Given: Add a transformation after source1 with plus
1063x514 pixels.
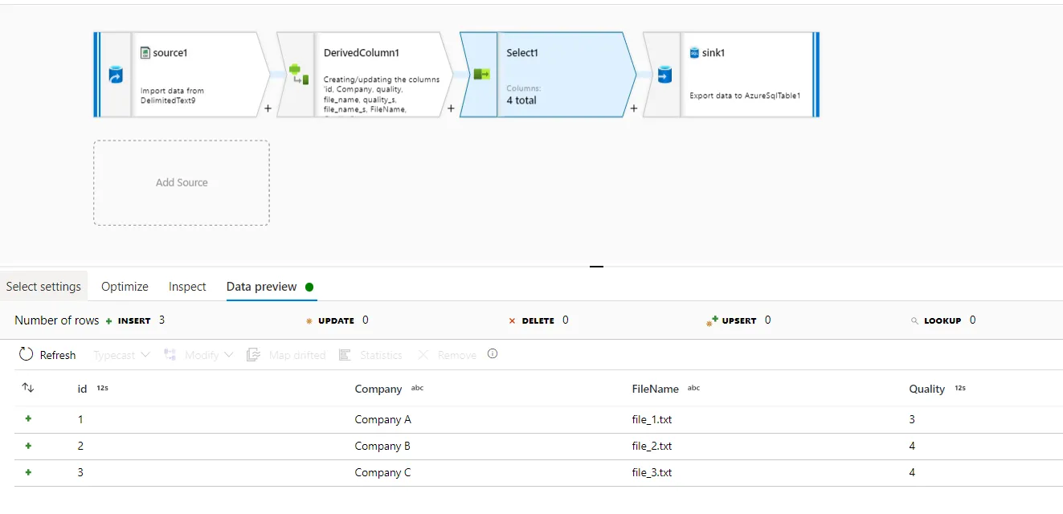Looking at the screenshot, I should [x=268, y=108].
